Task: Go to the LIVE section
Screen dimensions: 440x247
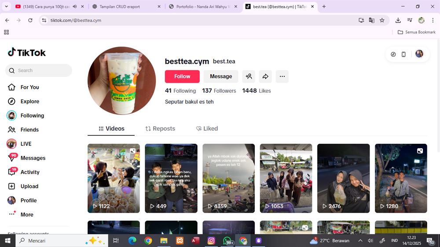Action: pos(26,144)
